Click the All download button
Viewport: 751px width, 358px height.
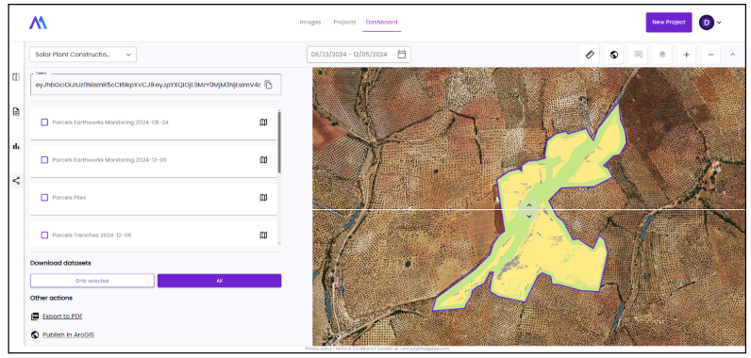click(x=220, y=281)
